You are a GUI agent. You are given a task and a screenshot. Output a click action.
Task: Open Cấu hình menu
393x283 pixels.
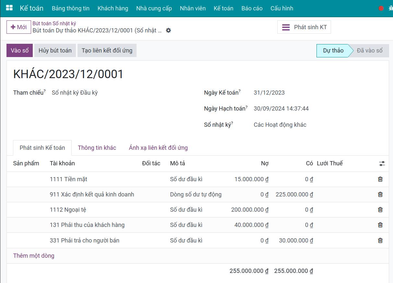(282, 8)
